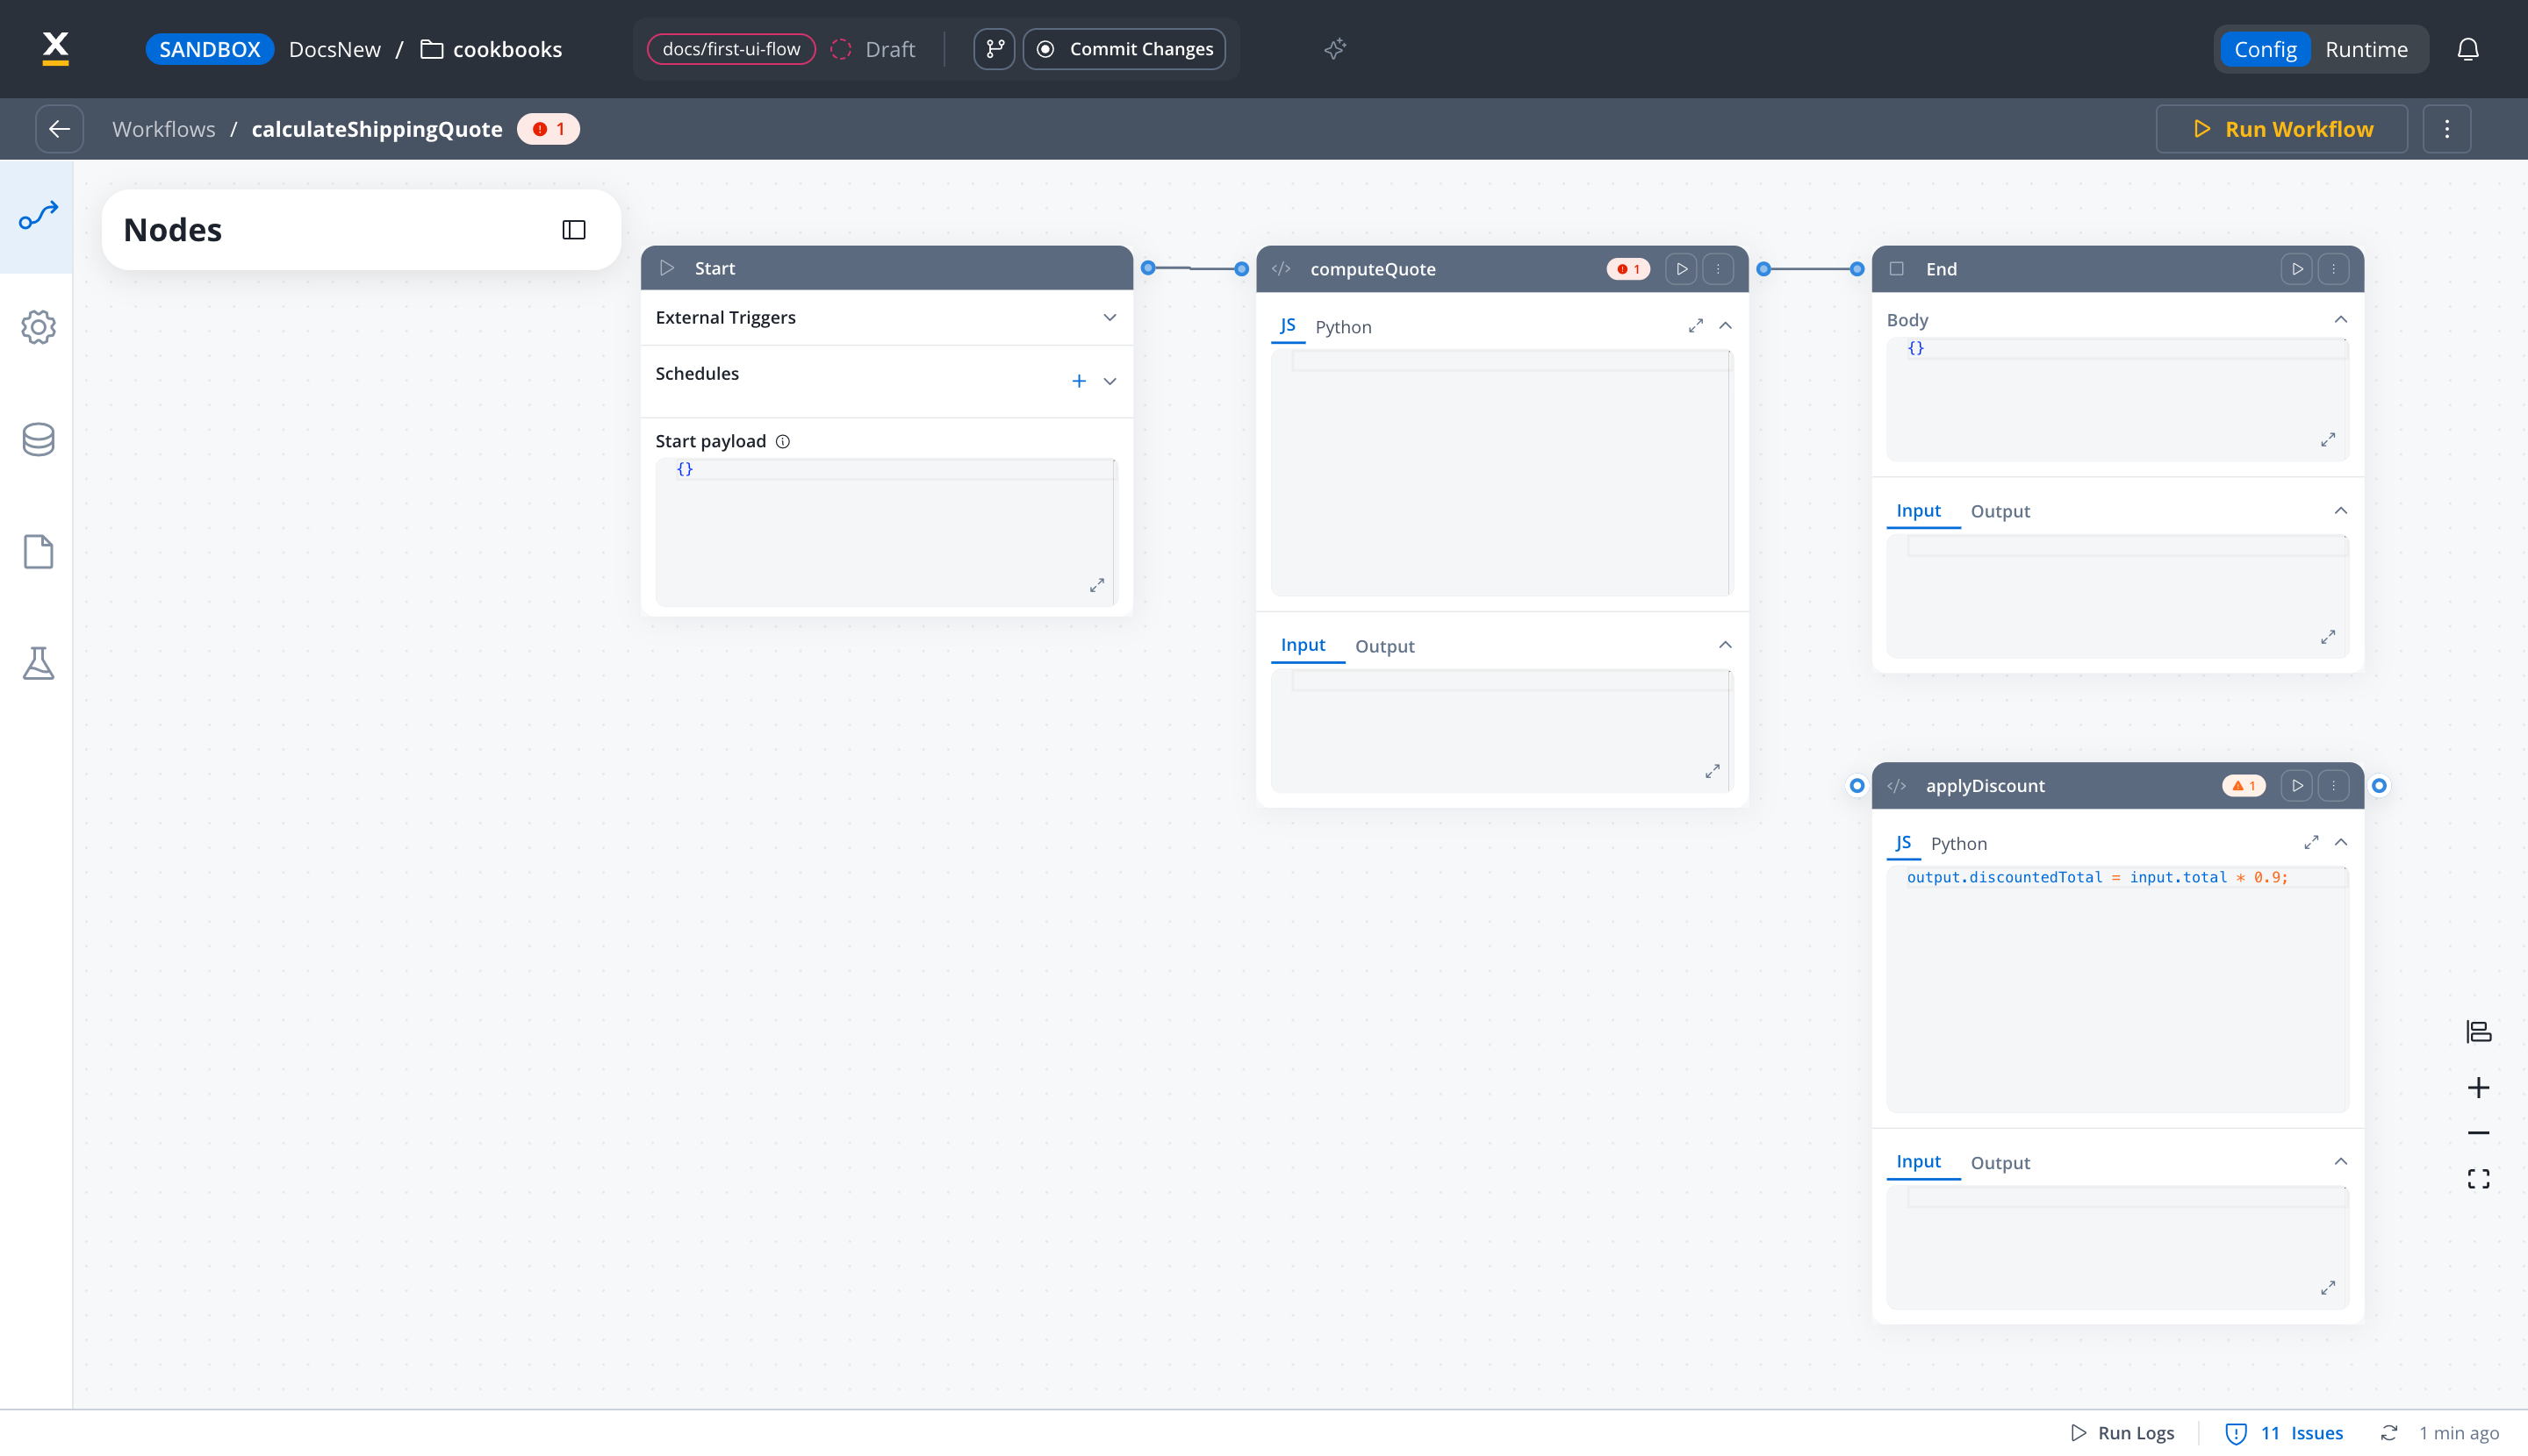The image size is (2528, 1456).
Task: Click the SANDBOX environment badge
Action: point(209,49)
